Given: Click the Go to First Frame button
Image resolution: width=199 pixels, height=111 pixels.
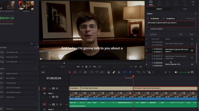Looking at the screenshot, I should [x=78, y=67].
